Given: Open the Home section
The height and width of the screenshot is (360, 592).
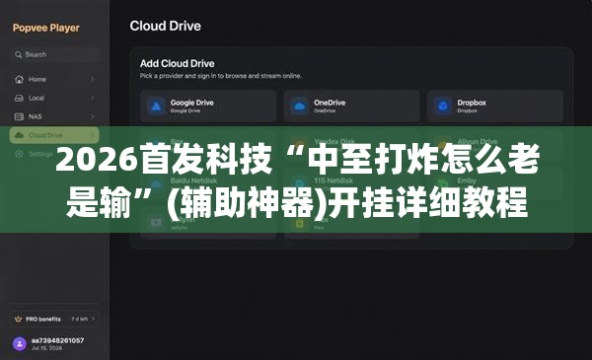Looking at the screenshot, I should click(54, 79).
